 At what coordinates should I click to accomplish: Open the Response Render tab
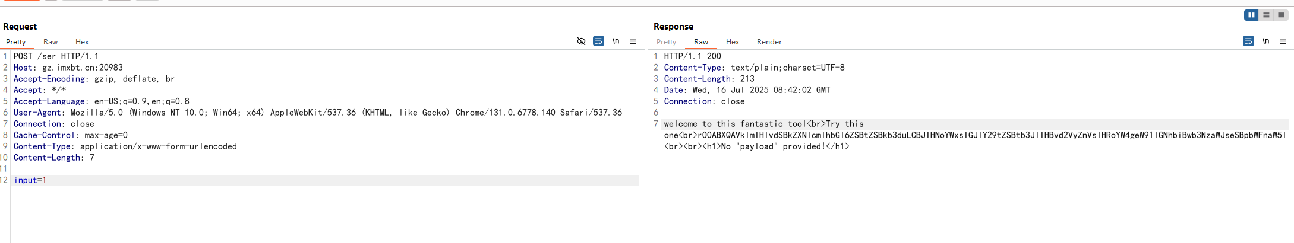point(769,42)
